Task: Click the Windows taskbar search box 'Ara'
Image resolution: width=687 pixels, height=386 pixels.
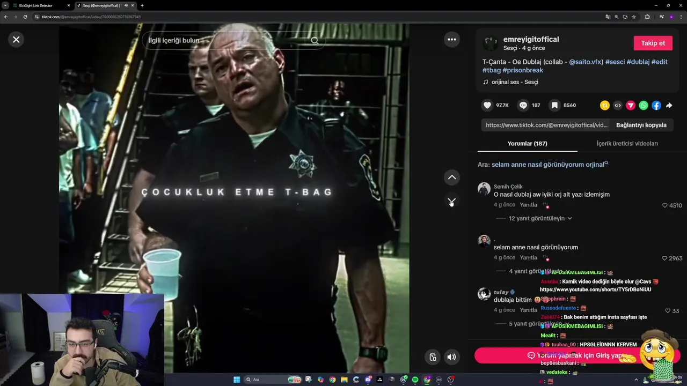Action: [x=273, y=380]
